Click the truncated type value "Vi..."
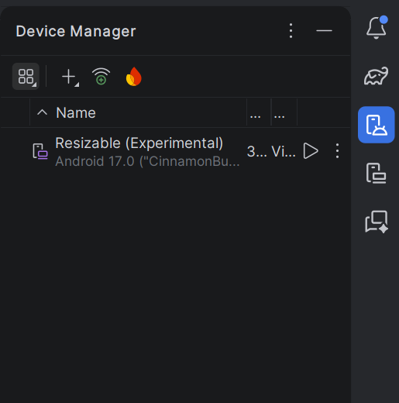The height and width of the screenshot is (403, 399). tap(284, 151)
